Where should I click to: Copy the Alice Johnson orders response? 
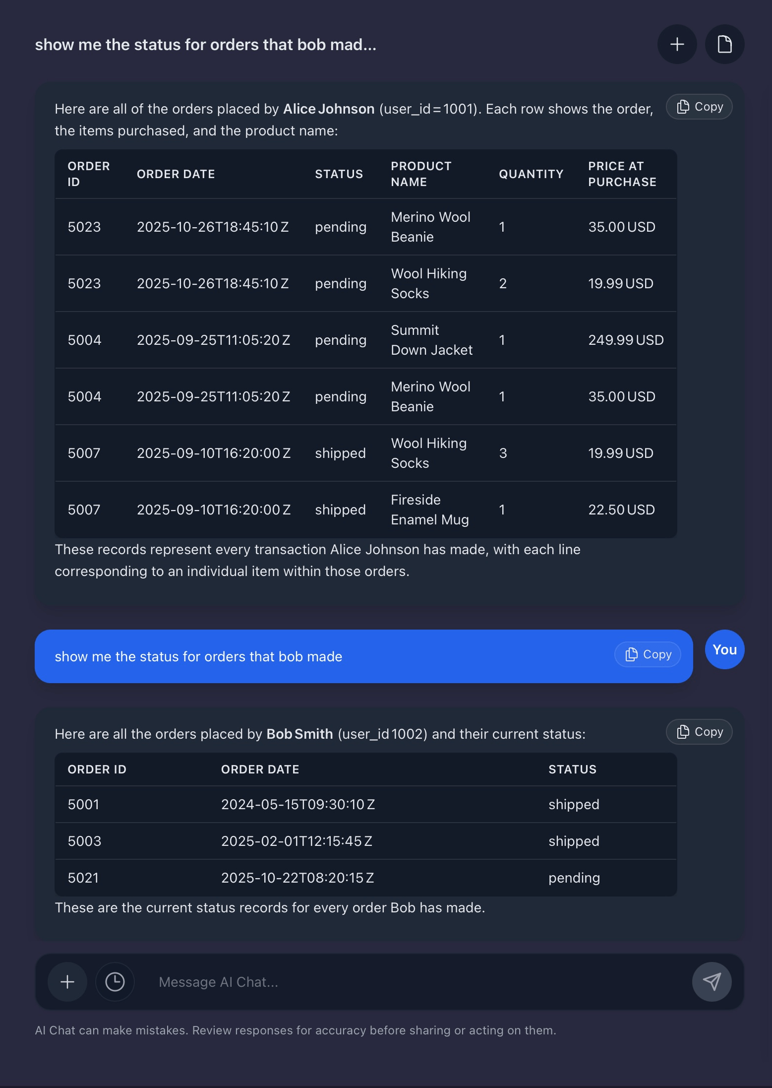[699, 107]
